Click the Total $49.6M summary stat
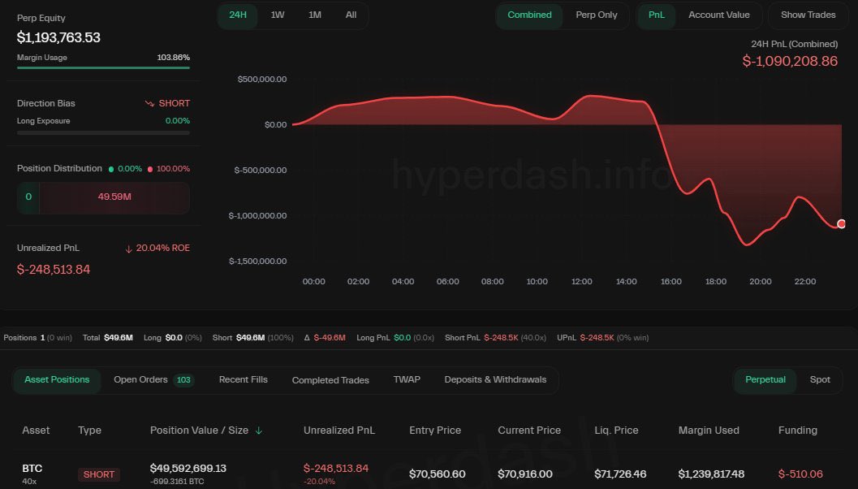The height and width of the screenshot is (489, 858). click(108, 338)
